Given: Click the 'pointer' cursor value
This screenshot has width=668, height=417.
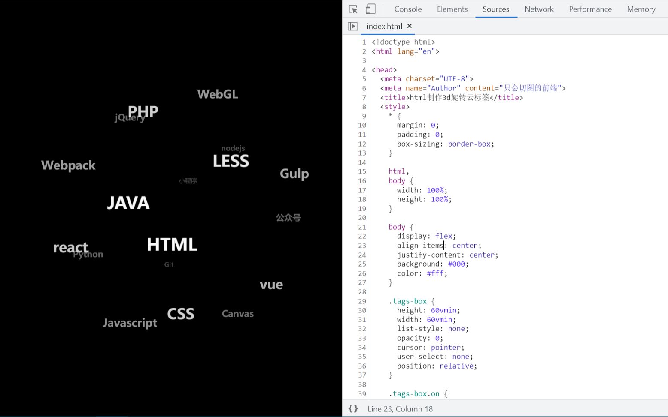Looking at the screenshot, I should tap(446, 348).
